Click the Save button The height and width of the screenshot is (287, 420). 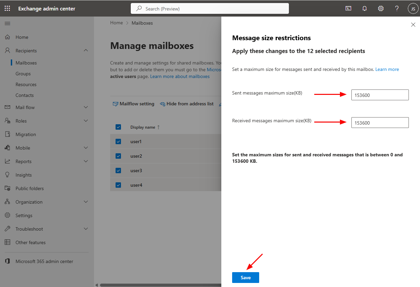[x=246, y=278]
